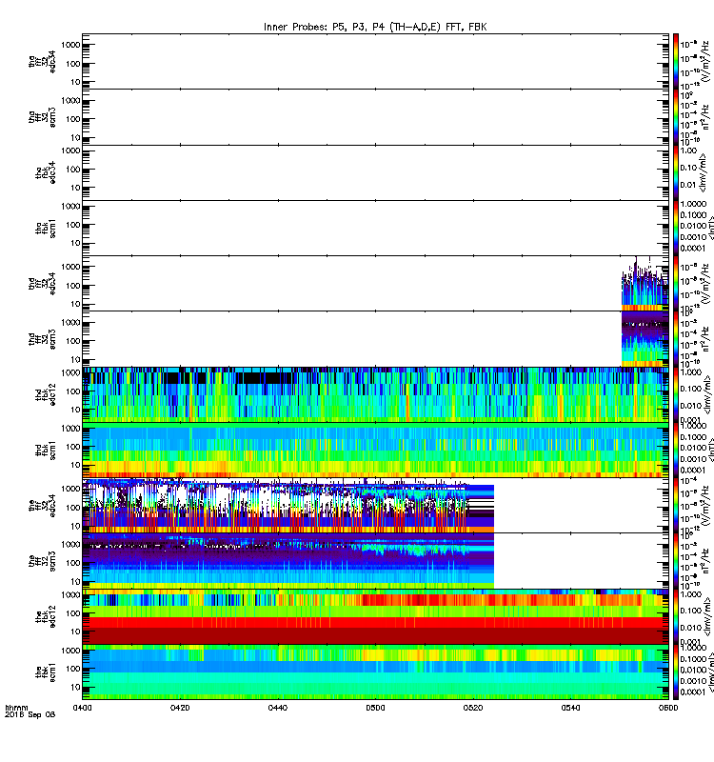Click the color bar beside the fff scm3 panel
This screenshot has height=762, width=714.
click(x=676, y=561)
